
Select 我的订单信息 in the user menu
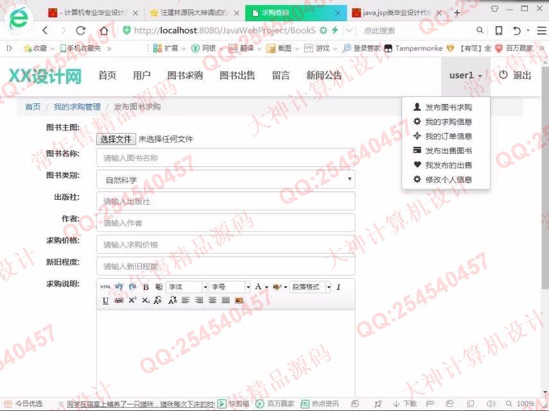click(x=446, y=136)
